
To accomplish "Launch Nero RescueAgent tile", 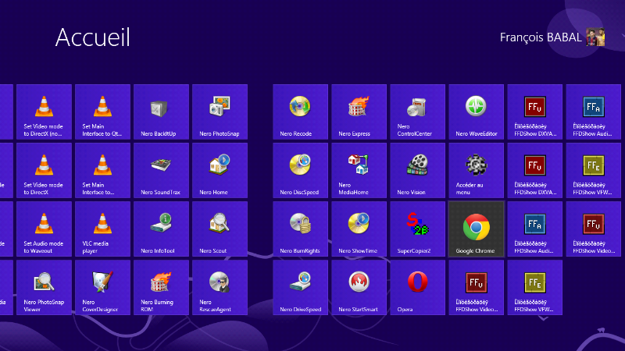I will (220, 287).
